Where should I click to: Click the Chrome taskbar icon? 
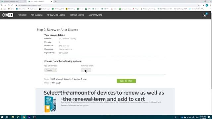(x=24, y=117)
